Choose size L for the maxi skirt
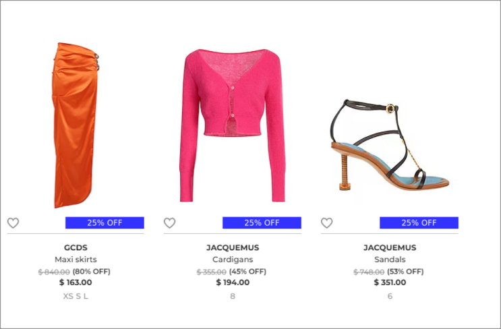Screen dimensions: 501x329 (86, 296)
